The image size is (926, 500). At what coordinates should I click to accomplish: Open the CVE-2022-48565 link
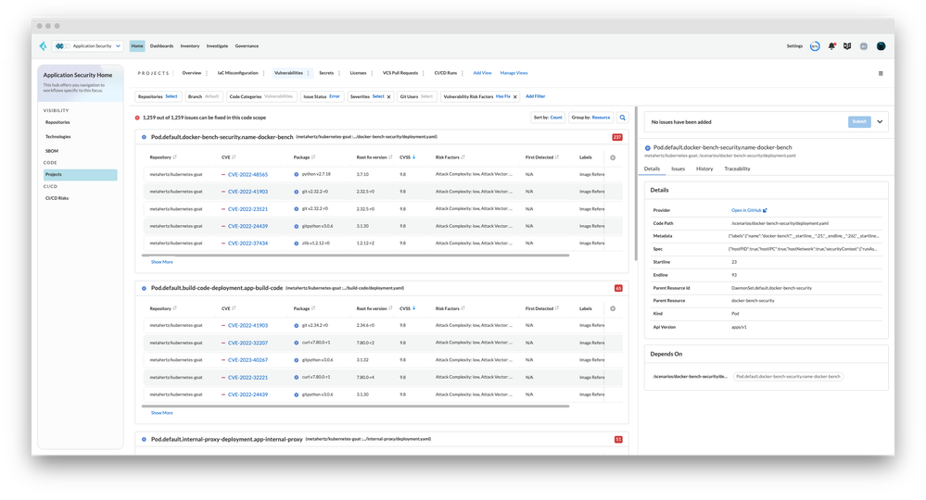(x=247, y=174)
